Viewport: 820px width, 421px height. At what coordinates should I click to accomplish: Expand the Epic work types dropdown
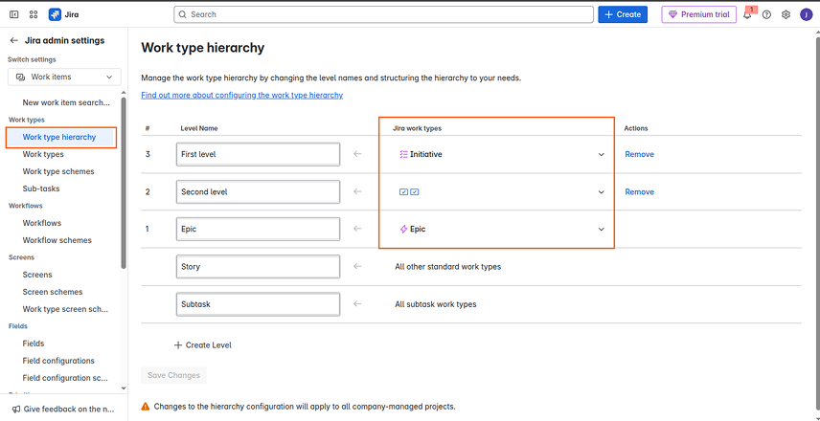click(602, 230)
